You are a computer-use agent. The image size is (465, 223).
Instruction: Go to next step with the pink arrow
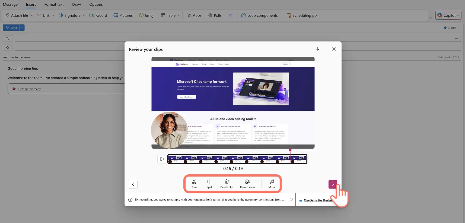(x=333, y=184)
